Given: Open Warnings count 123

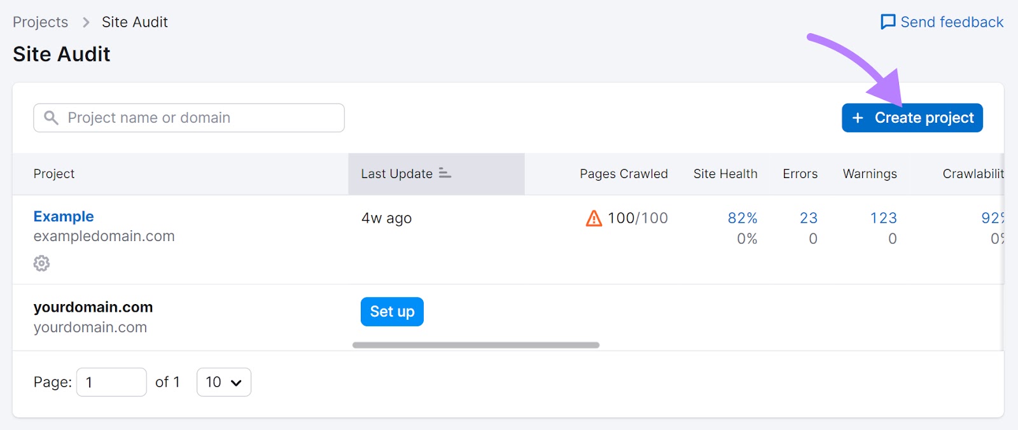Looking at the screenshot, I should [883, 218].
